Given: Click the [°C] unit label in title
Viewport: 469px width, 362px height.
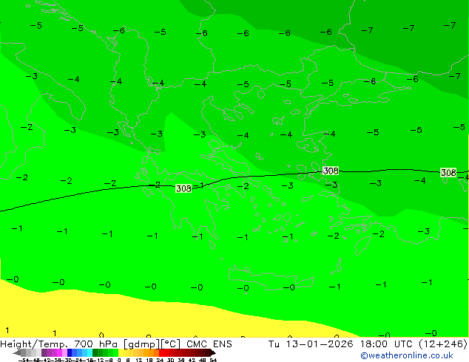Looking at the screenshot, I should pyautogui.click(x=171, y=344).
